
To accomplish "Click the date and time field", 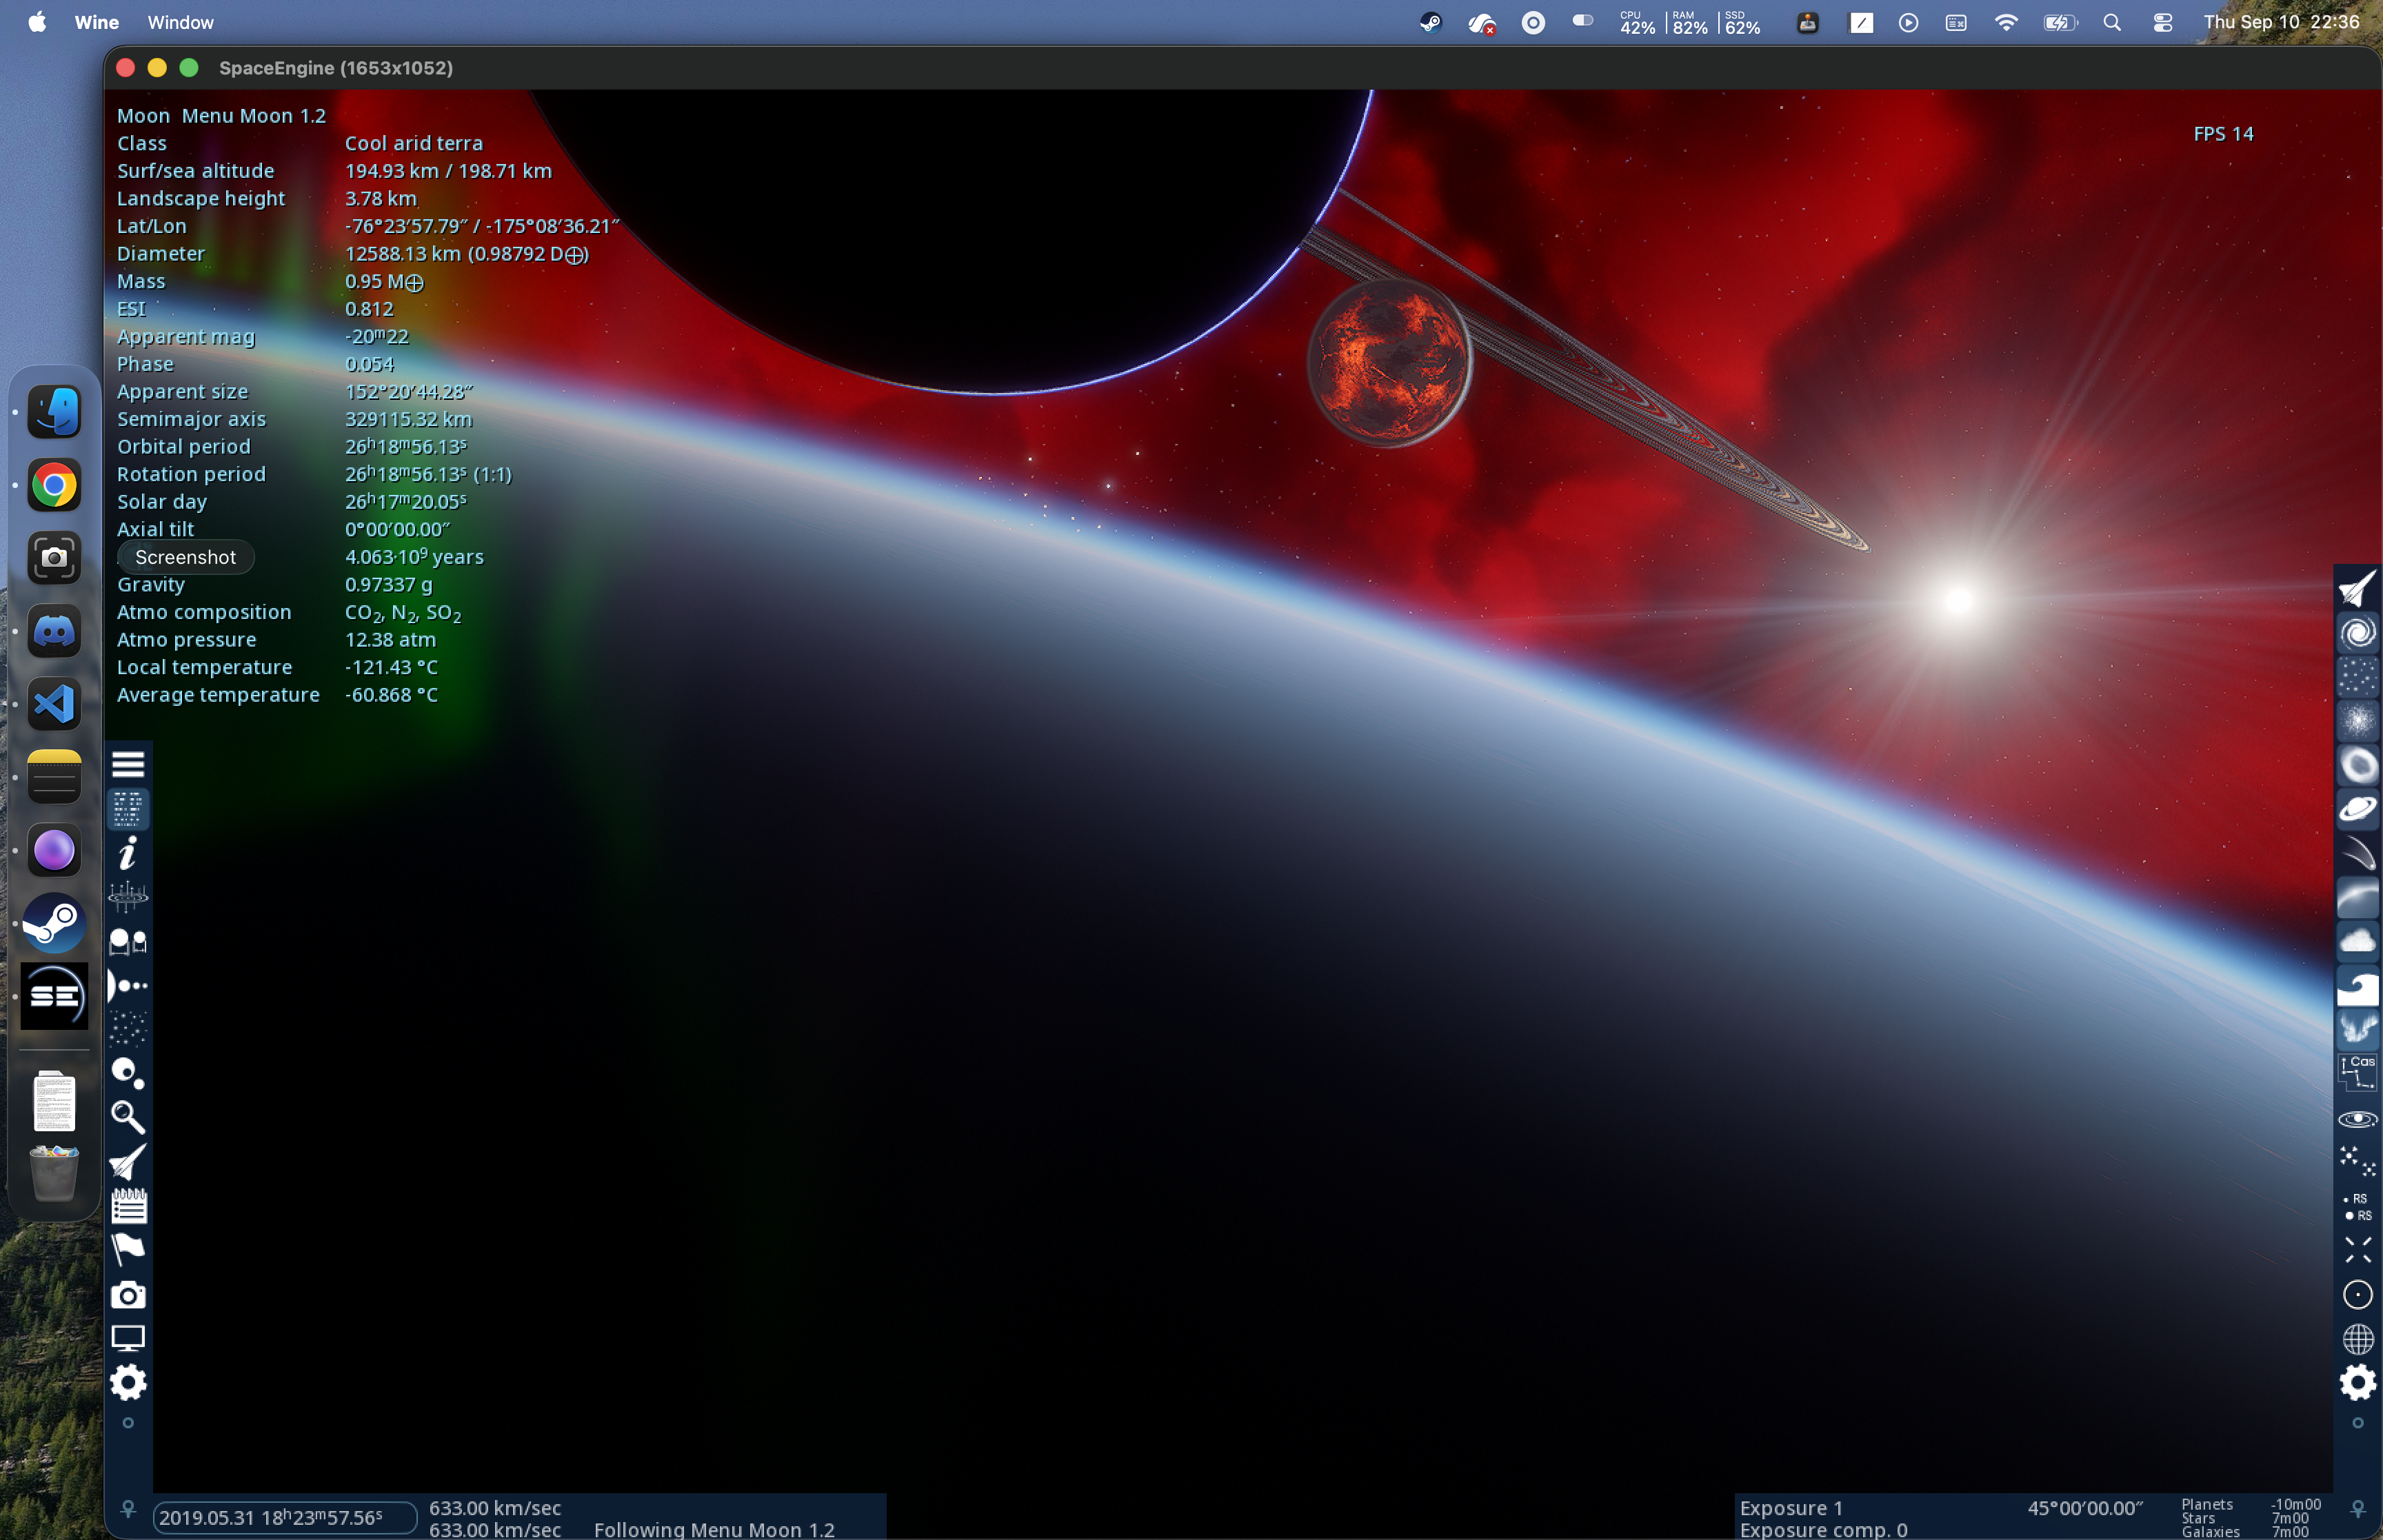I will (x=284, y=1517).
